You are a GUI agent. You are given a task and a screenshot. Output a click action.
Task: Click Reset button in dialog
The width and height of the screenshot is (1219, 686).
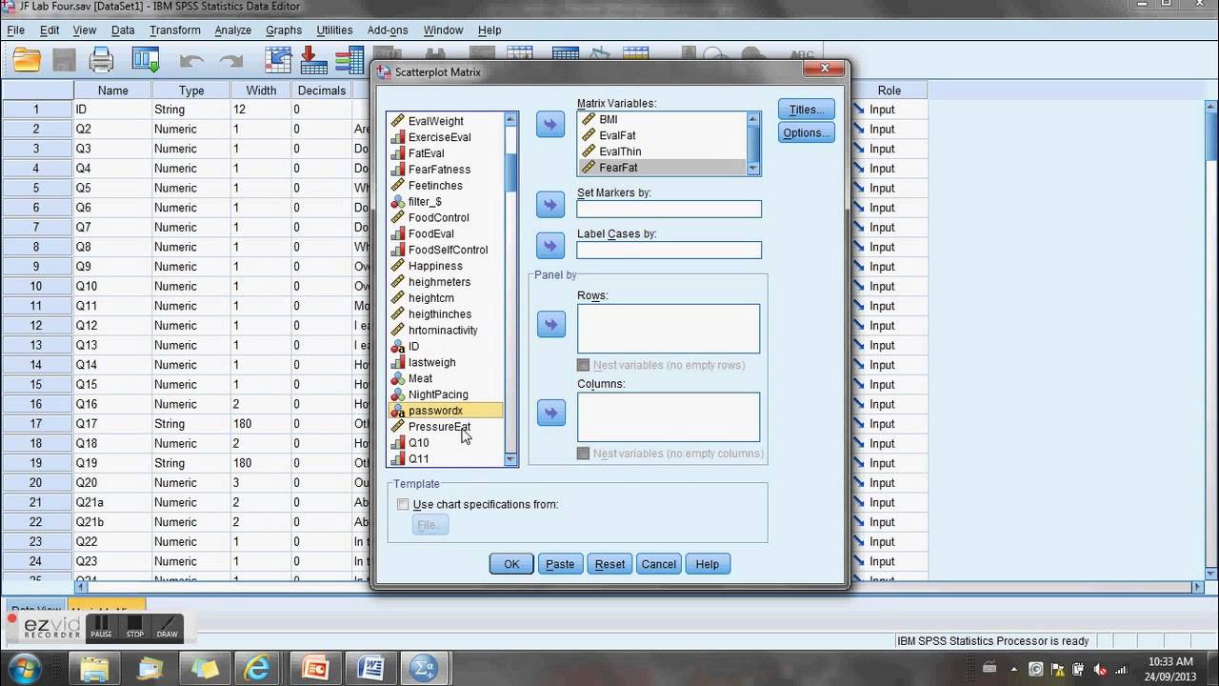(609, 564)
